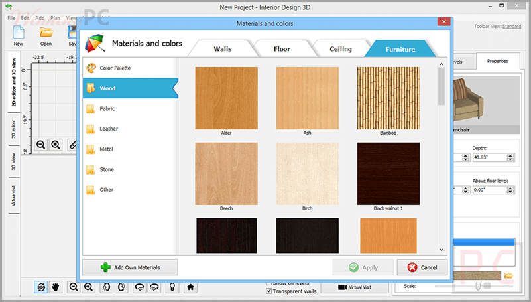The height and width of the screenshot is (302, 531).
Task: Open the Plan menu
Action: coord(56,18)
